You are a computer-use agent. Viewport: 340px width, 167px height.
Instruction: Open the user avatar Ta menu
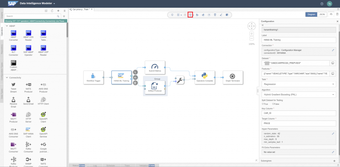coord(329,4)
